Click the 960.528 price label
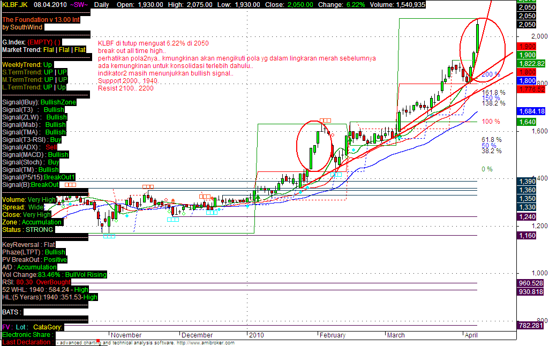Image resolution: width=549 pixels, height=346 pixels. tap(531, 283)
